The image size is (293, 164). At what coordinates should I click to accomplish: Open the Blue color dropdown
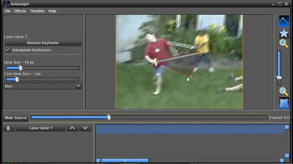click(43, 86)
